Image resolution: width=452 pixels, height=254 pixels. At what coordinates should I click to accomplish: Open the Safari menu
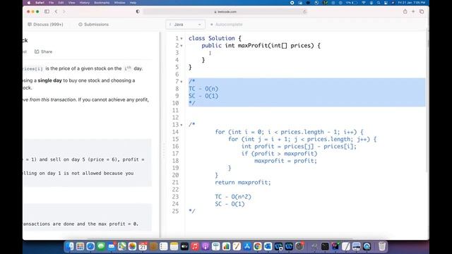(x=40, y=3)
